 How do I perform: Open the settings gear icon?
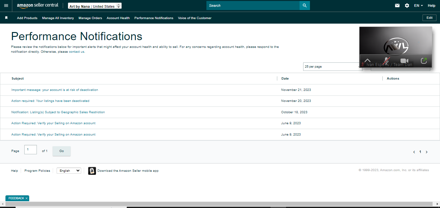pos(407,5)
